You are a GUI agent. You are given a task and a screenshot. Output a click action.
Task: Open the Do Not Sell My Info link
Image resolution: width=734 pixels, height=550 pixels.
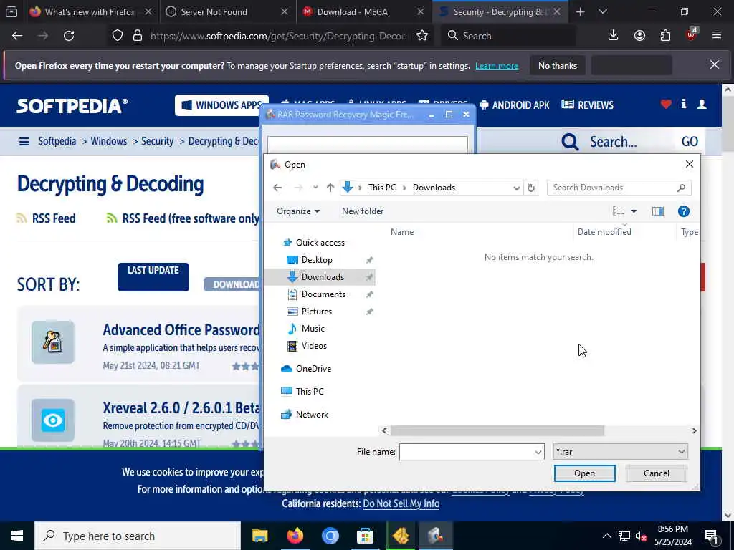401,503
